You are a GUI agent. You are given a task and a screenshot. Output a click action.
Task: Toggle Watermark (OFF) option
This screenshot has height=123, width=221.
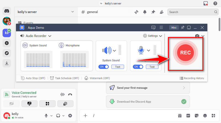point(97,78)
